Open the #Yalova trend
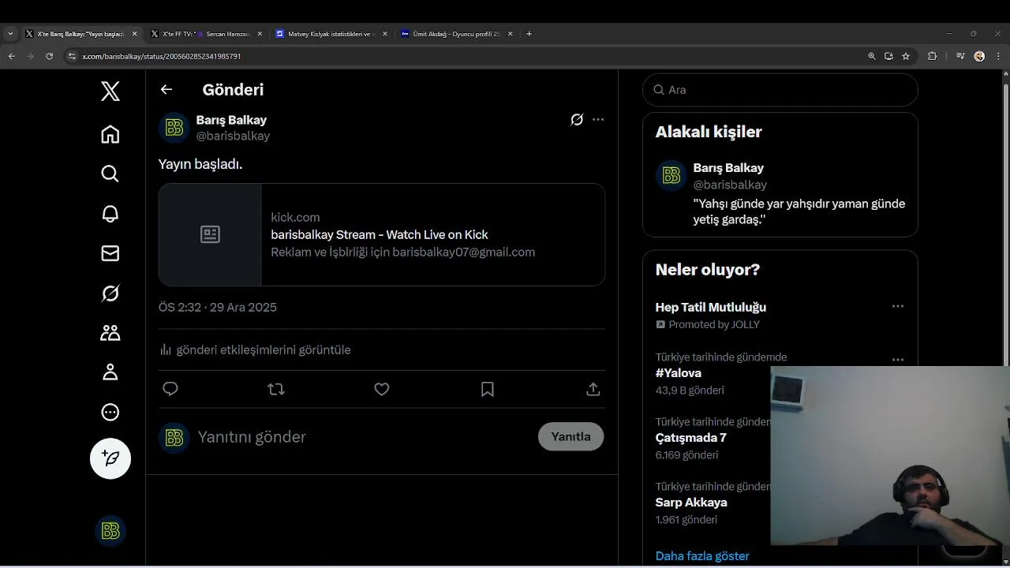Screen dimensions: 1010x568 click(x=679, y=373)
